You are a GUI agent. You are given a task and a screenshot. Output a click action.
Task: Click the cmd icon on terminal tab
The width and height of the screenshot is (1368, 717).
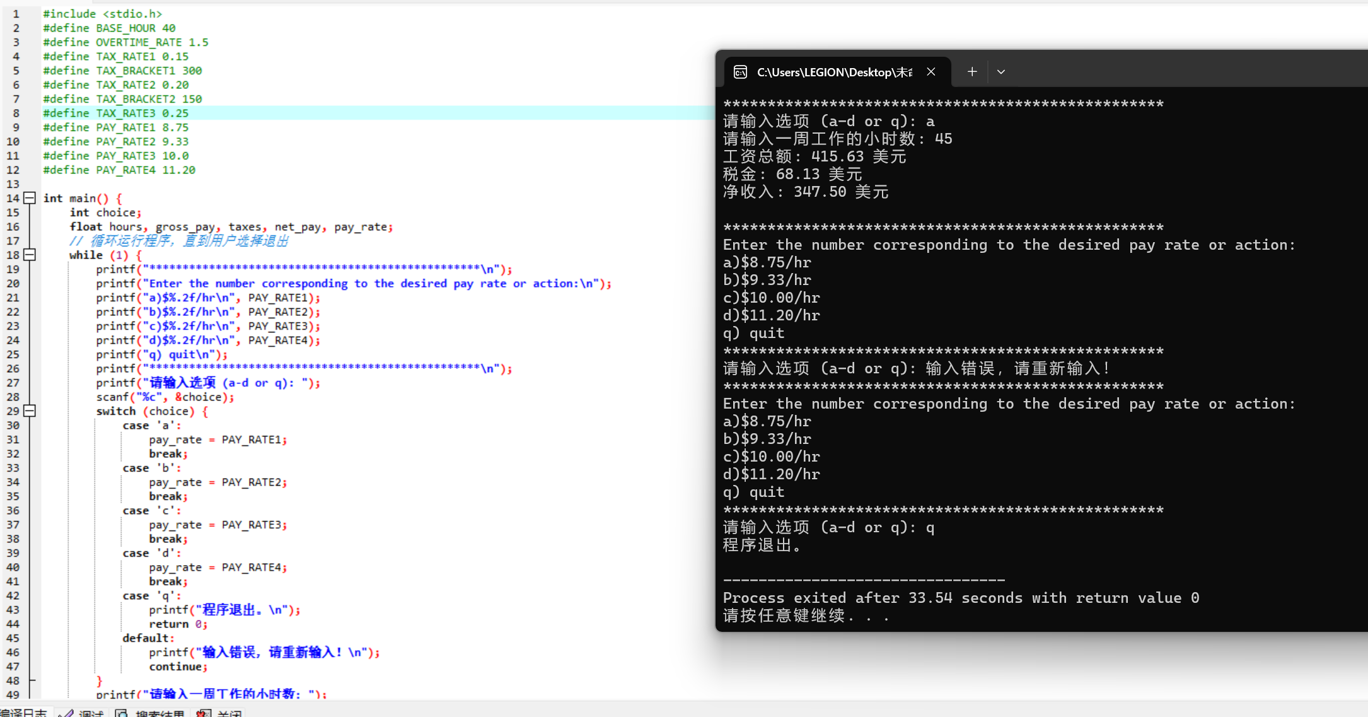pyautogui.click(x=740, y=73)
